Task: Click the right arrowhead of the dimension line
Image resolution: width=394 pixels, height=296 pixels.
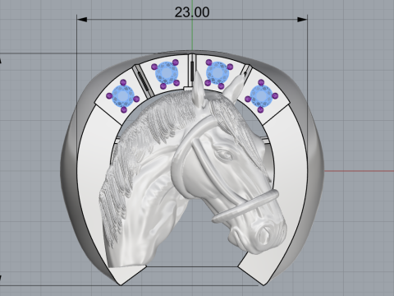Action: (x=302, y=20)
